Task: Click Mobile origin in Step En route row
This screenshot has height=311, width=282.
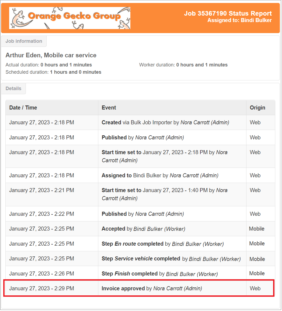Action: click(257, 243)
